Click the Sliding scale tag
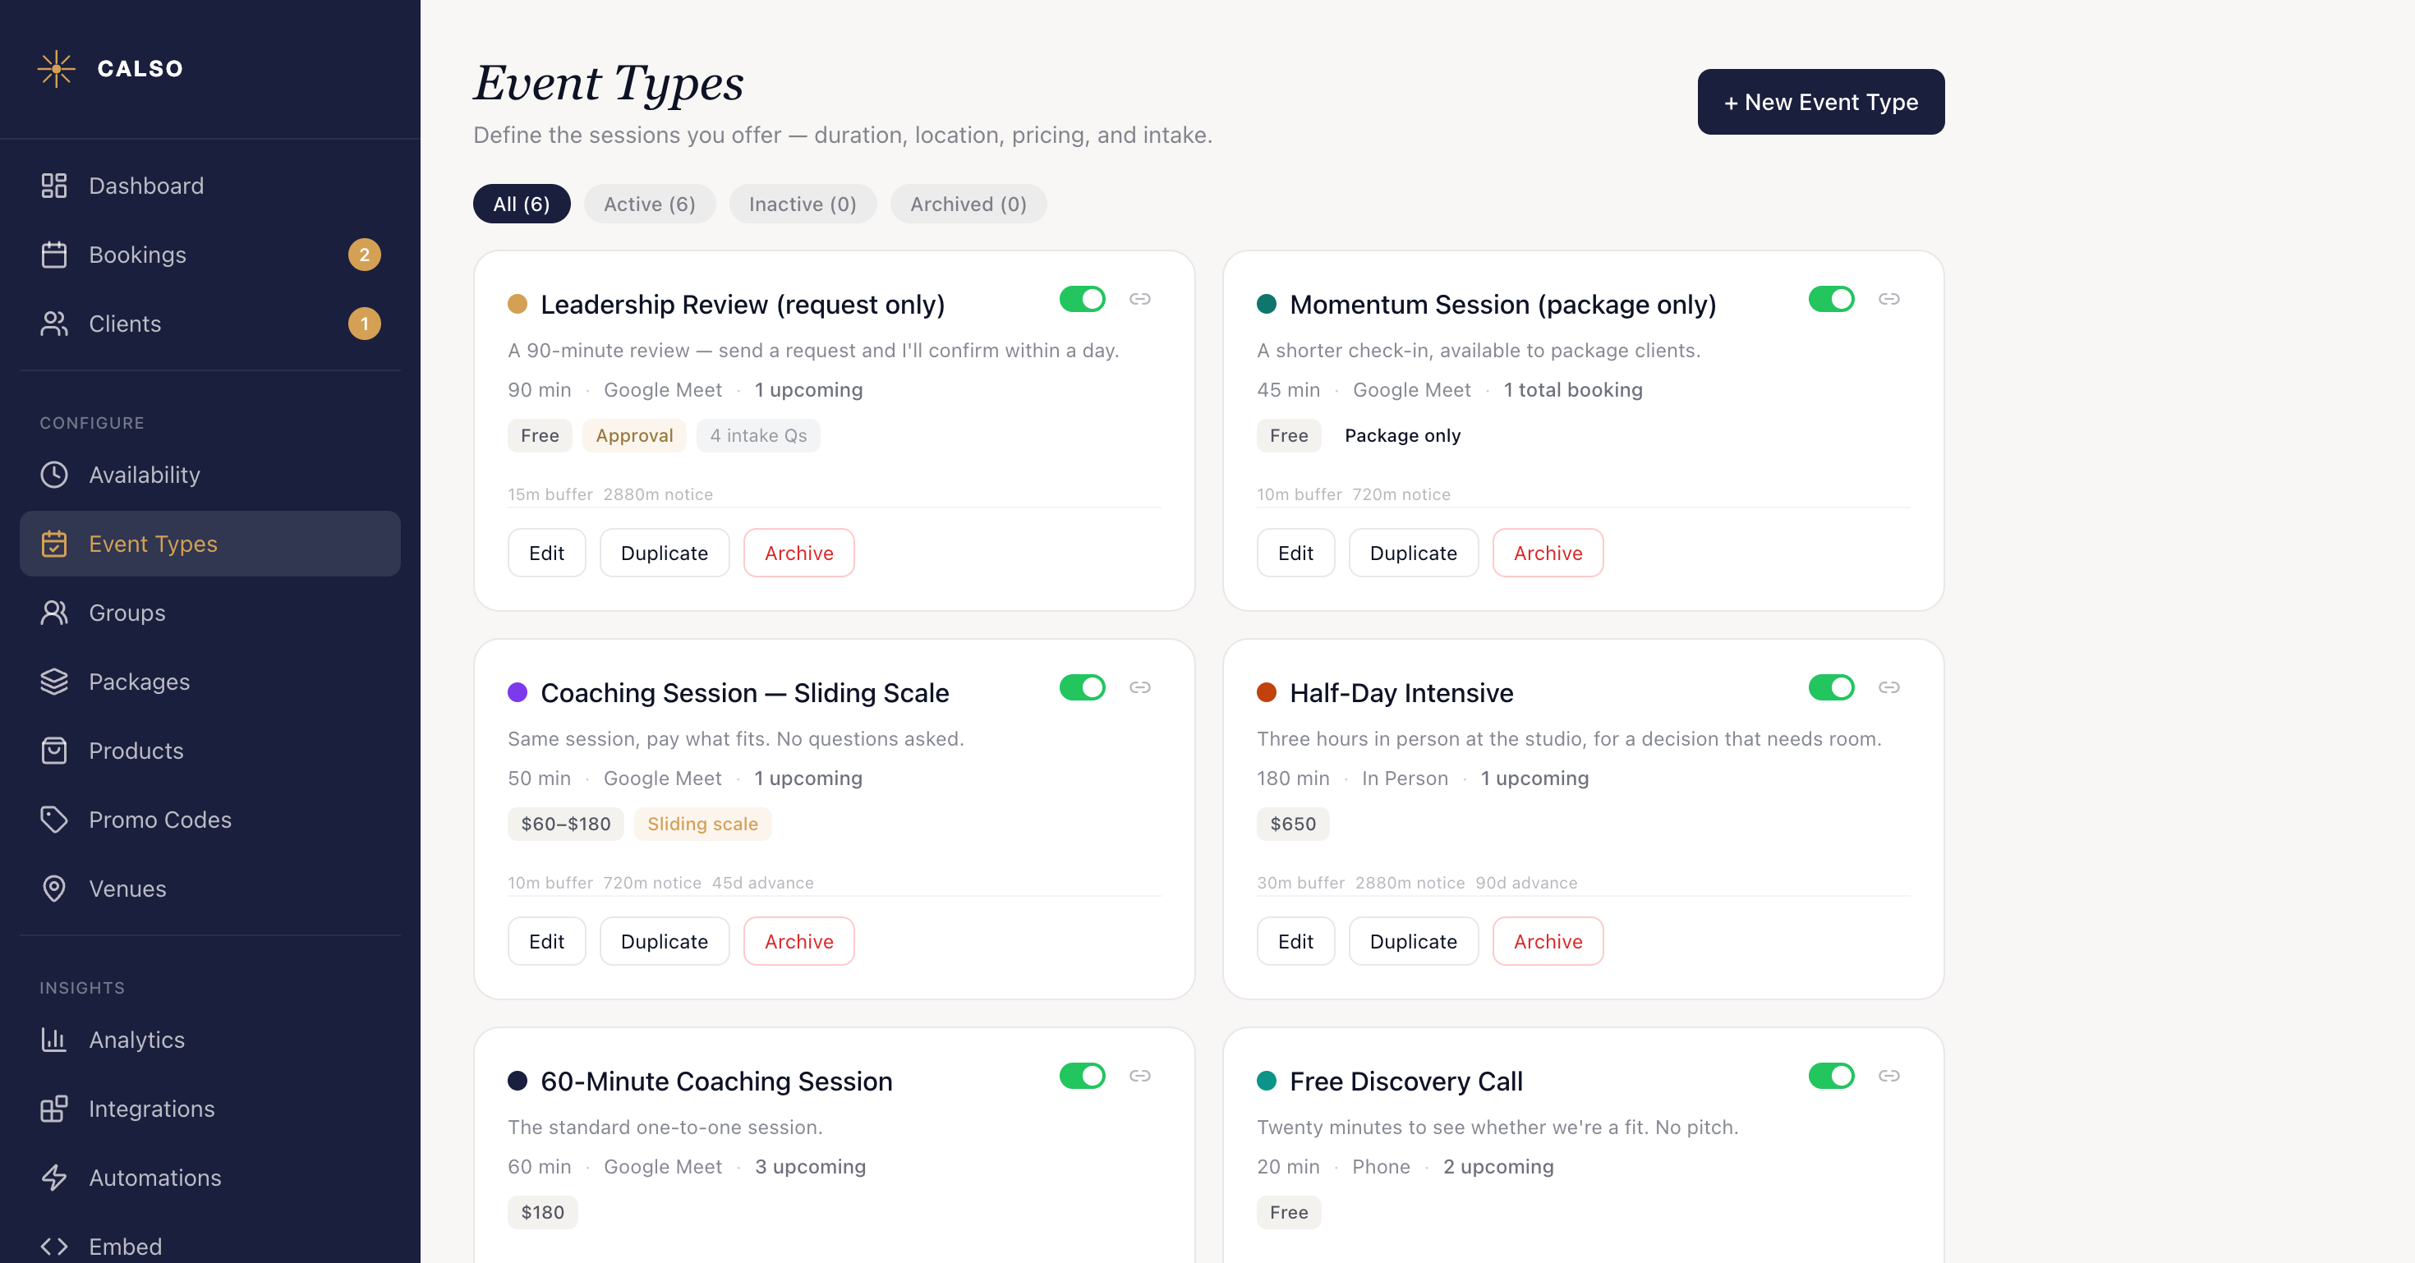This screenshot has width=2415, height=1263. pos(703,824)
